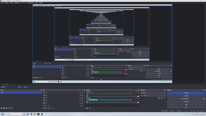The image size is (206, 116).
Task: Click the 退出 exit button in Controls
Action: point(186,107)
